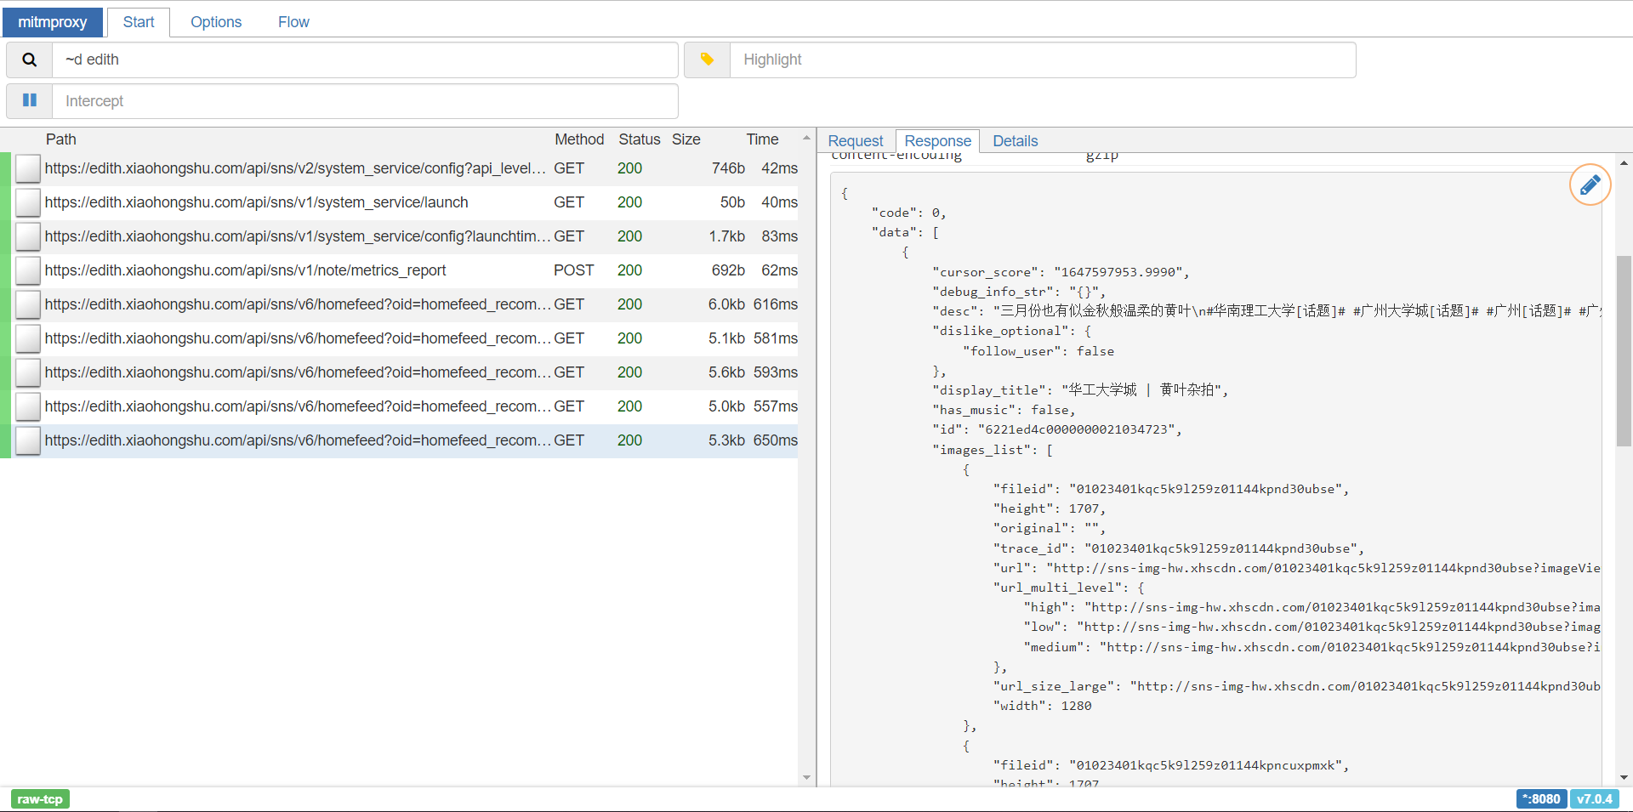The width and height of the screenshot is (1633, 812).
Task: Open the response edit pencil icon
Action: [1590, 185]
